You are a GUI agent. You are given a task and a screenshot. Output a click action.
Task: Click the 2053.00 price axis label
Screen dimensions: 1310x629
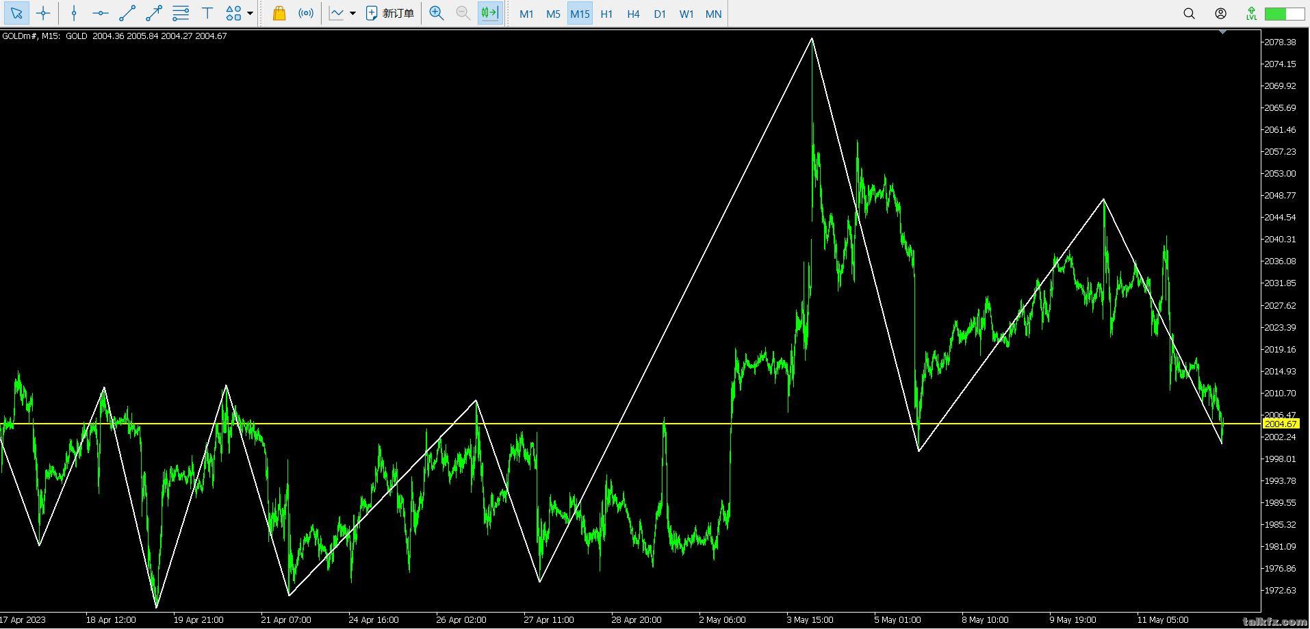1280,173
